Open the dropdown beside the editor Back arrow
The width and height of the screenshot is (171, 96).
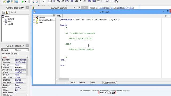(169, 16)
